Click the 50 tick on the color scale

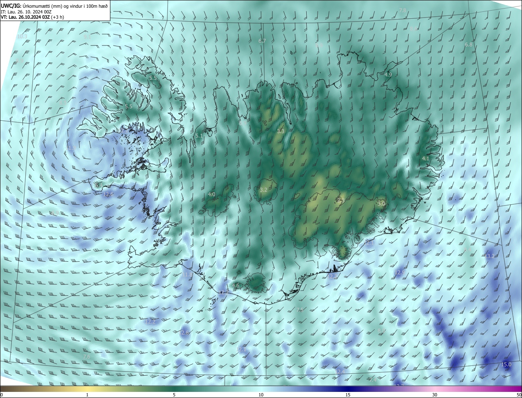pos(519,395)
